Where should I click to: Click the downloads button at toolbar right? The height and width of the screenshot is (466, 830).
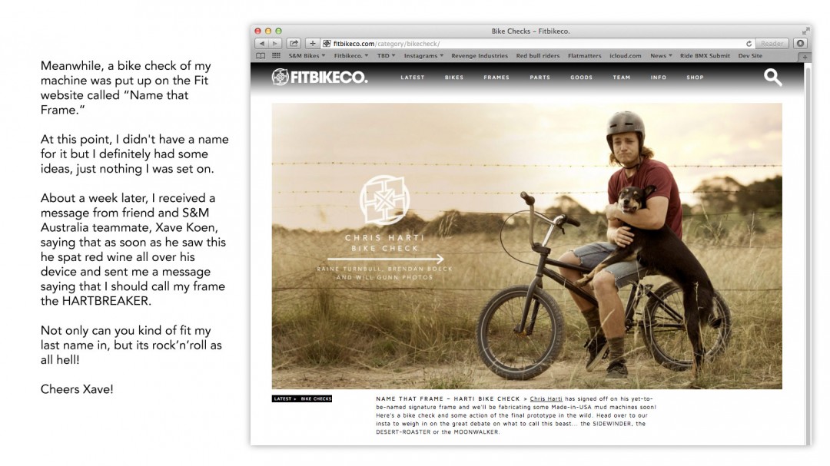800,43
